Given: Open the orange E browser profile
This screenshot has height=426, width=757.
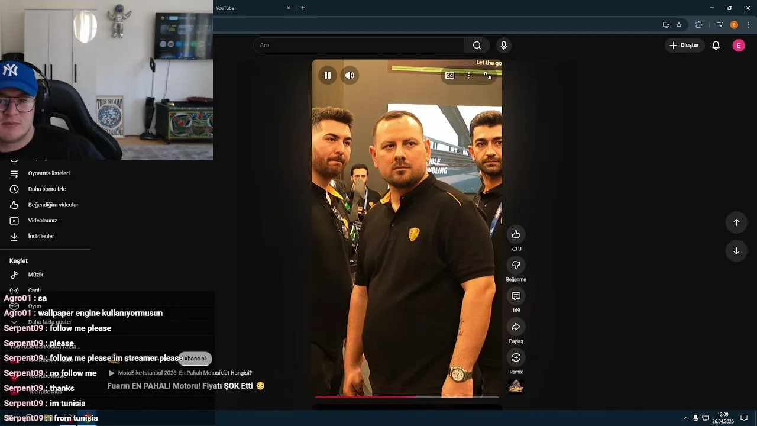Looking at the screenshot, I should pyautogui.click(x=734, y=25).
